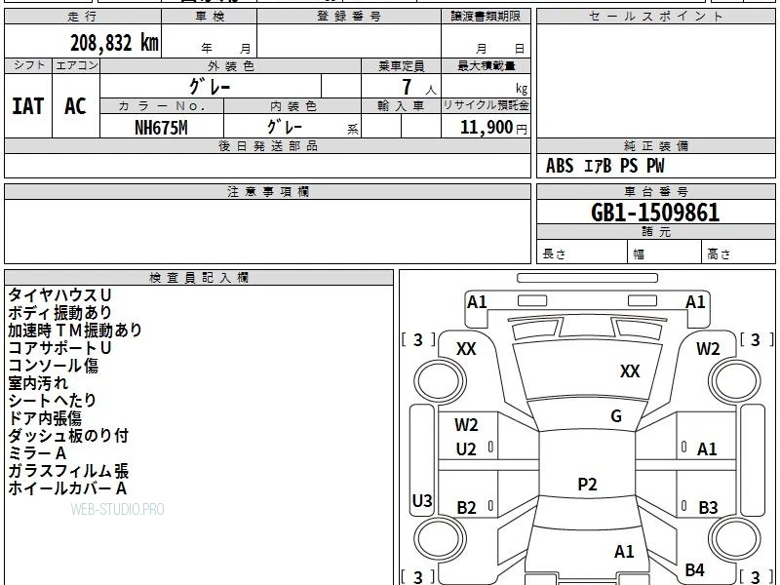Click the 後日発送部品 header
This screenshot has height=585, width=780.
click(267, 145)
